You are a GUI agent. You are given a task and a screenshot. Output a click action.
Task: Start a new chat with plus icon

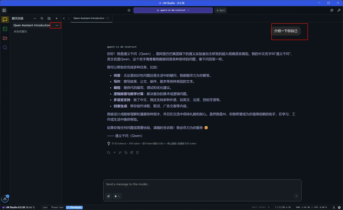56,18
